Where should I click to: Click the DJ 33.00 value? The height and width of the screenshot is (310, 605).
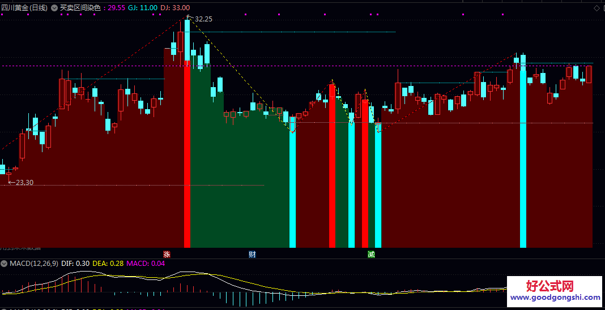[175, 8]
